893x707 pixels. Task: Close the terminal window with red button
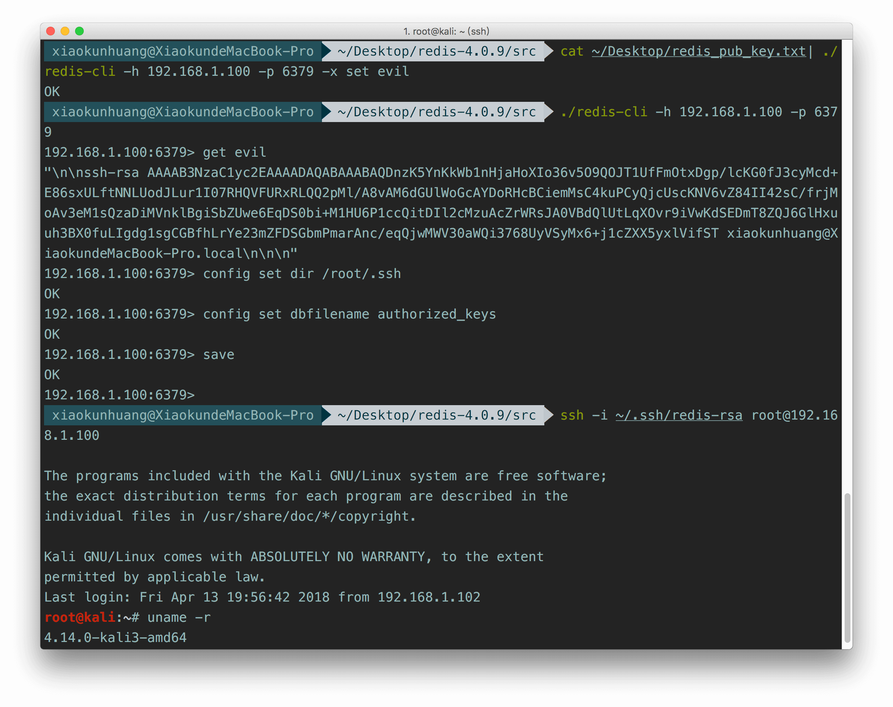click(51, 31)
